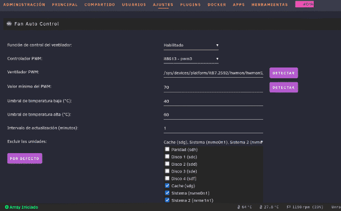
Task: Switch to the Usuarios tab
Action: point(134,5)
